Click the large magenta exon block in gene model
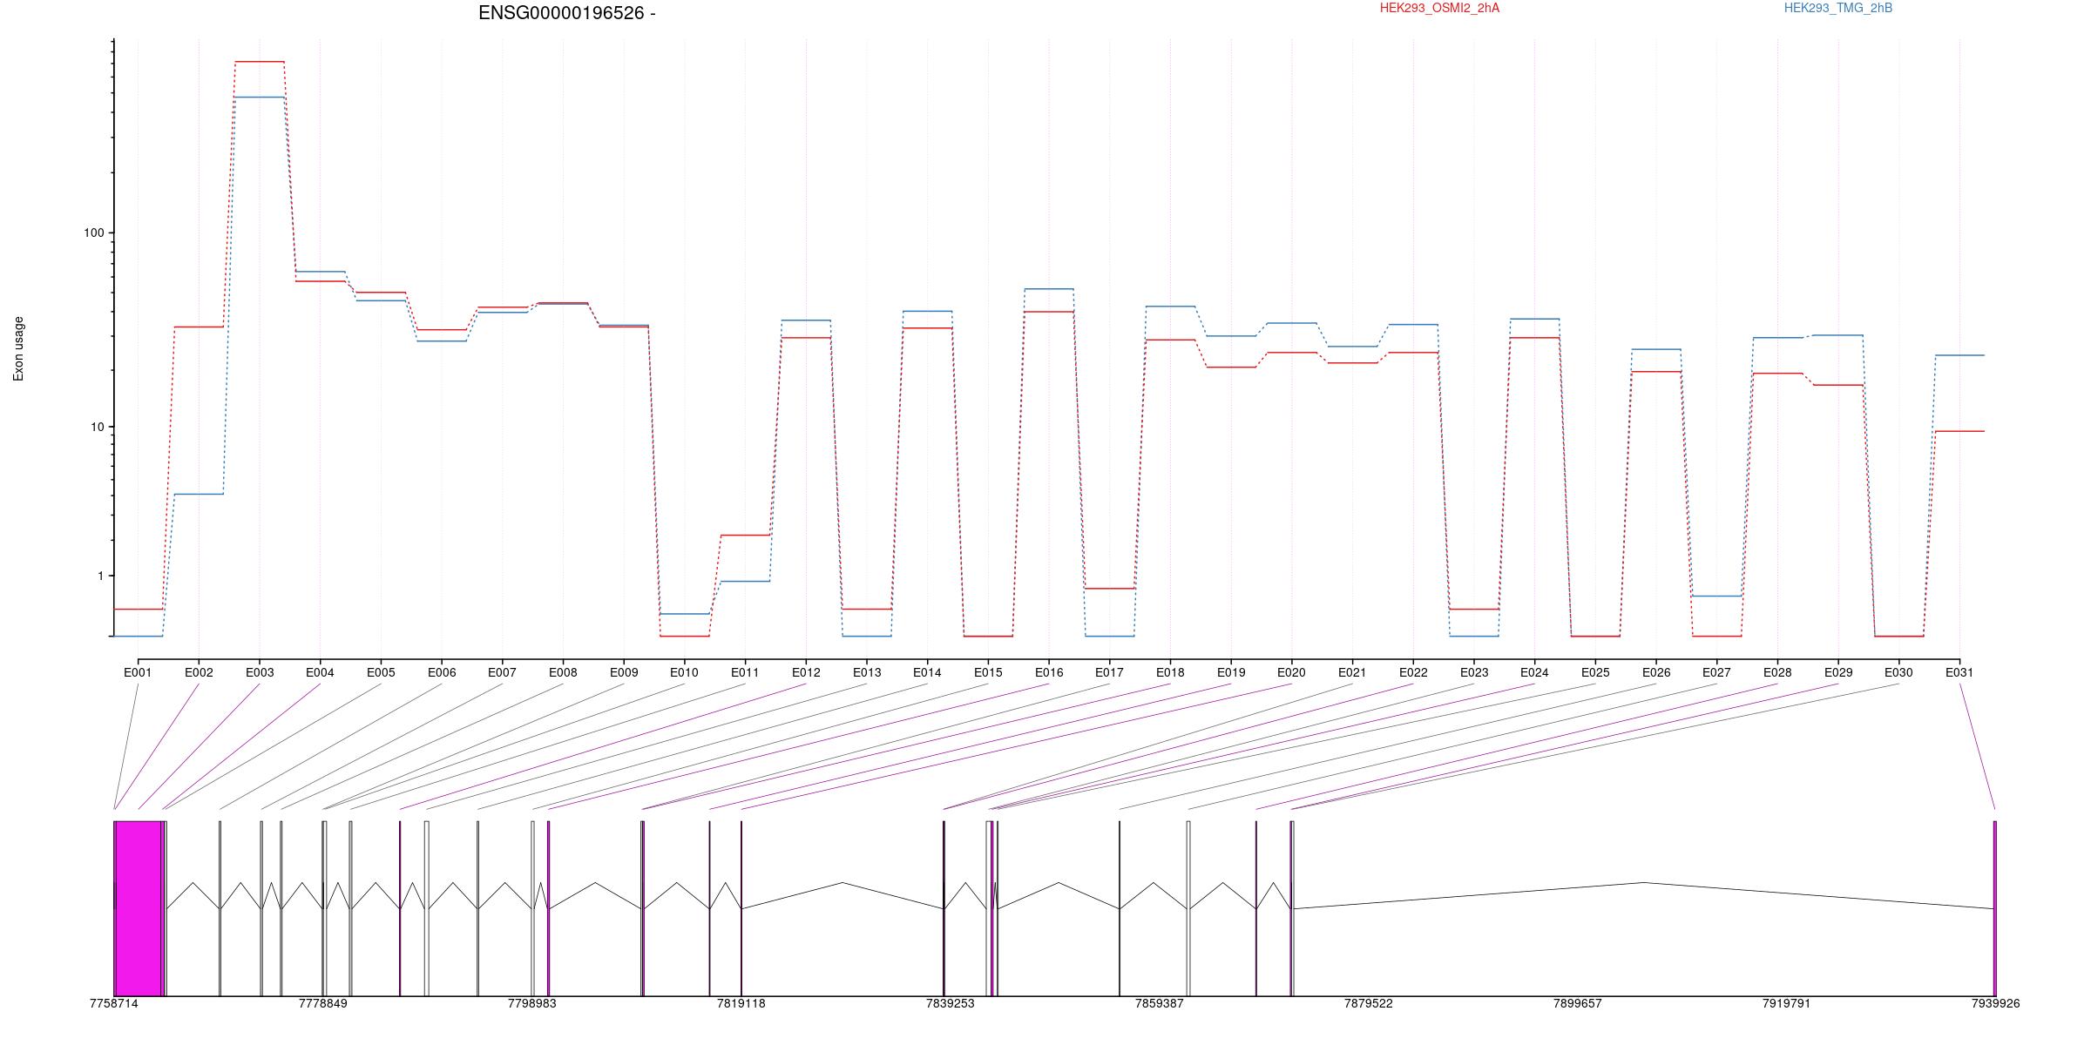Screen dimensions: 2091x1045 click(139, 908)
